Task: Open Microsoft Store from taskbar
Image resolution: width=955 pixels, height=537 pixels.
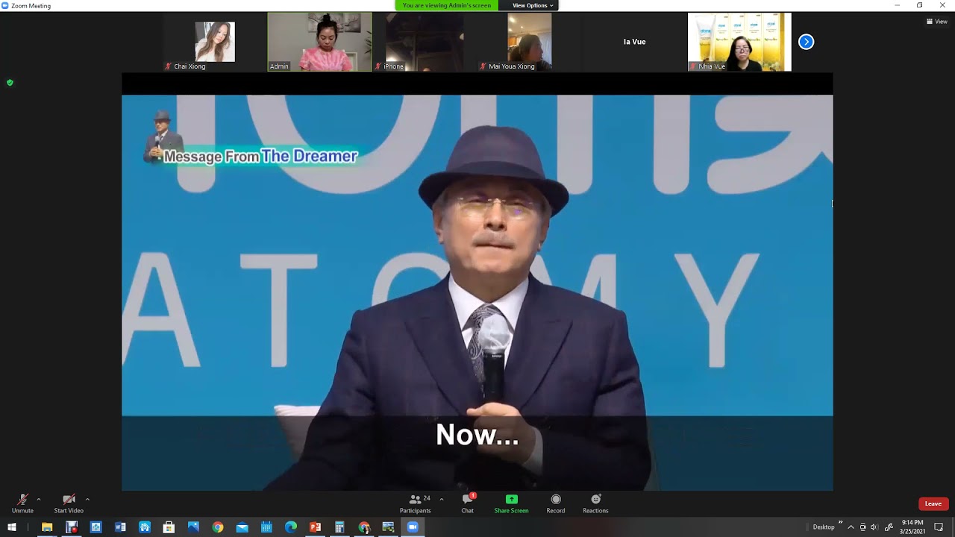Action: pyautogui.click(x=169, y=527)
